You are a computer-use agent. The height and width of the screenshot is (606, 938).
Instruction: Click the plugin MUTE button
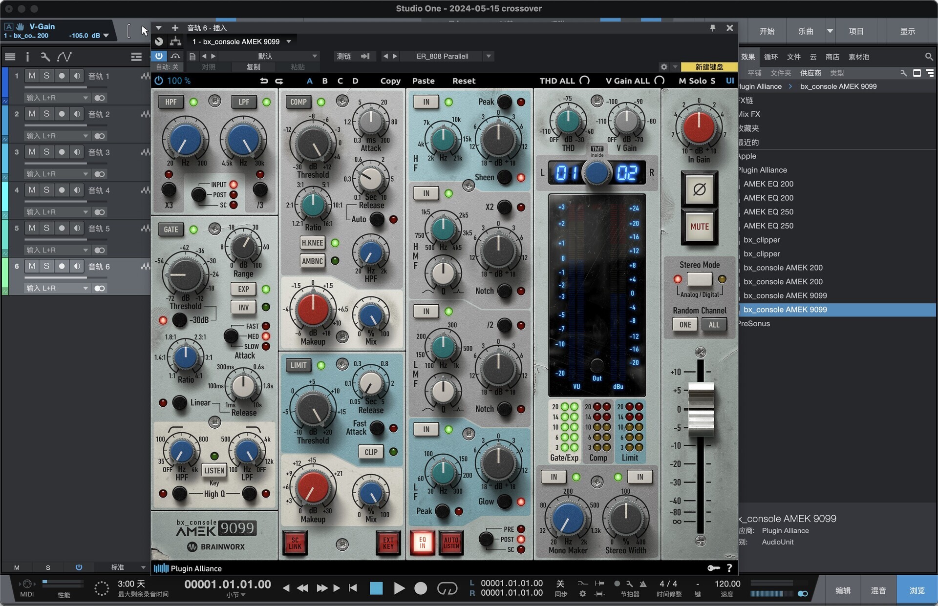pyautogui.click(x=699, y=227)
